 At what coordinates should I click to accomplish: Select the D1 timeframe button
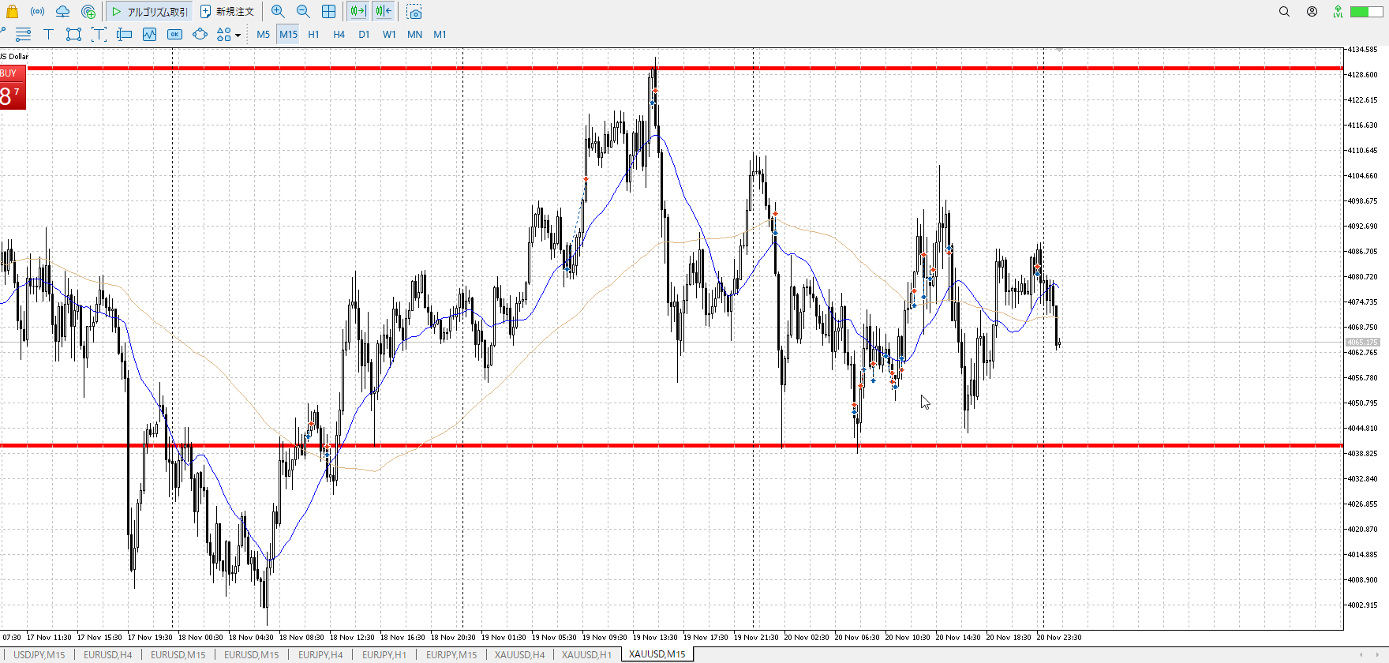coord(364,34)
